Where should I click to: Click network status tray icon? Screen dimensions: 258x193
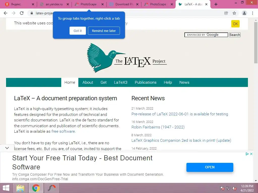(x=228, y=188)
